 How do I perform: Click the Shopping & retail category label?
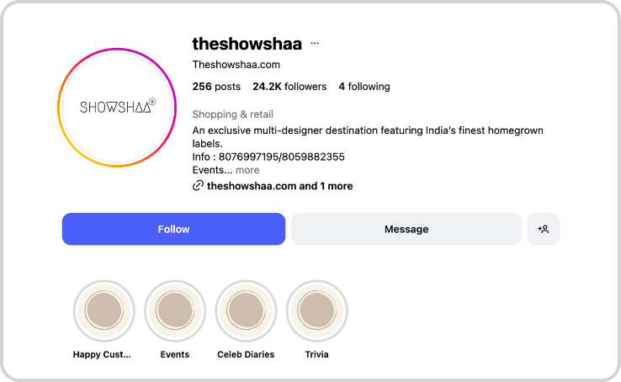[x=233, y=114]
